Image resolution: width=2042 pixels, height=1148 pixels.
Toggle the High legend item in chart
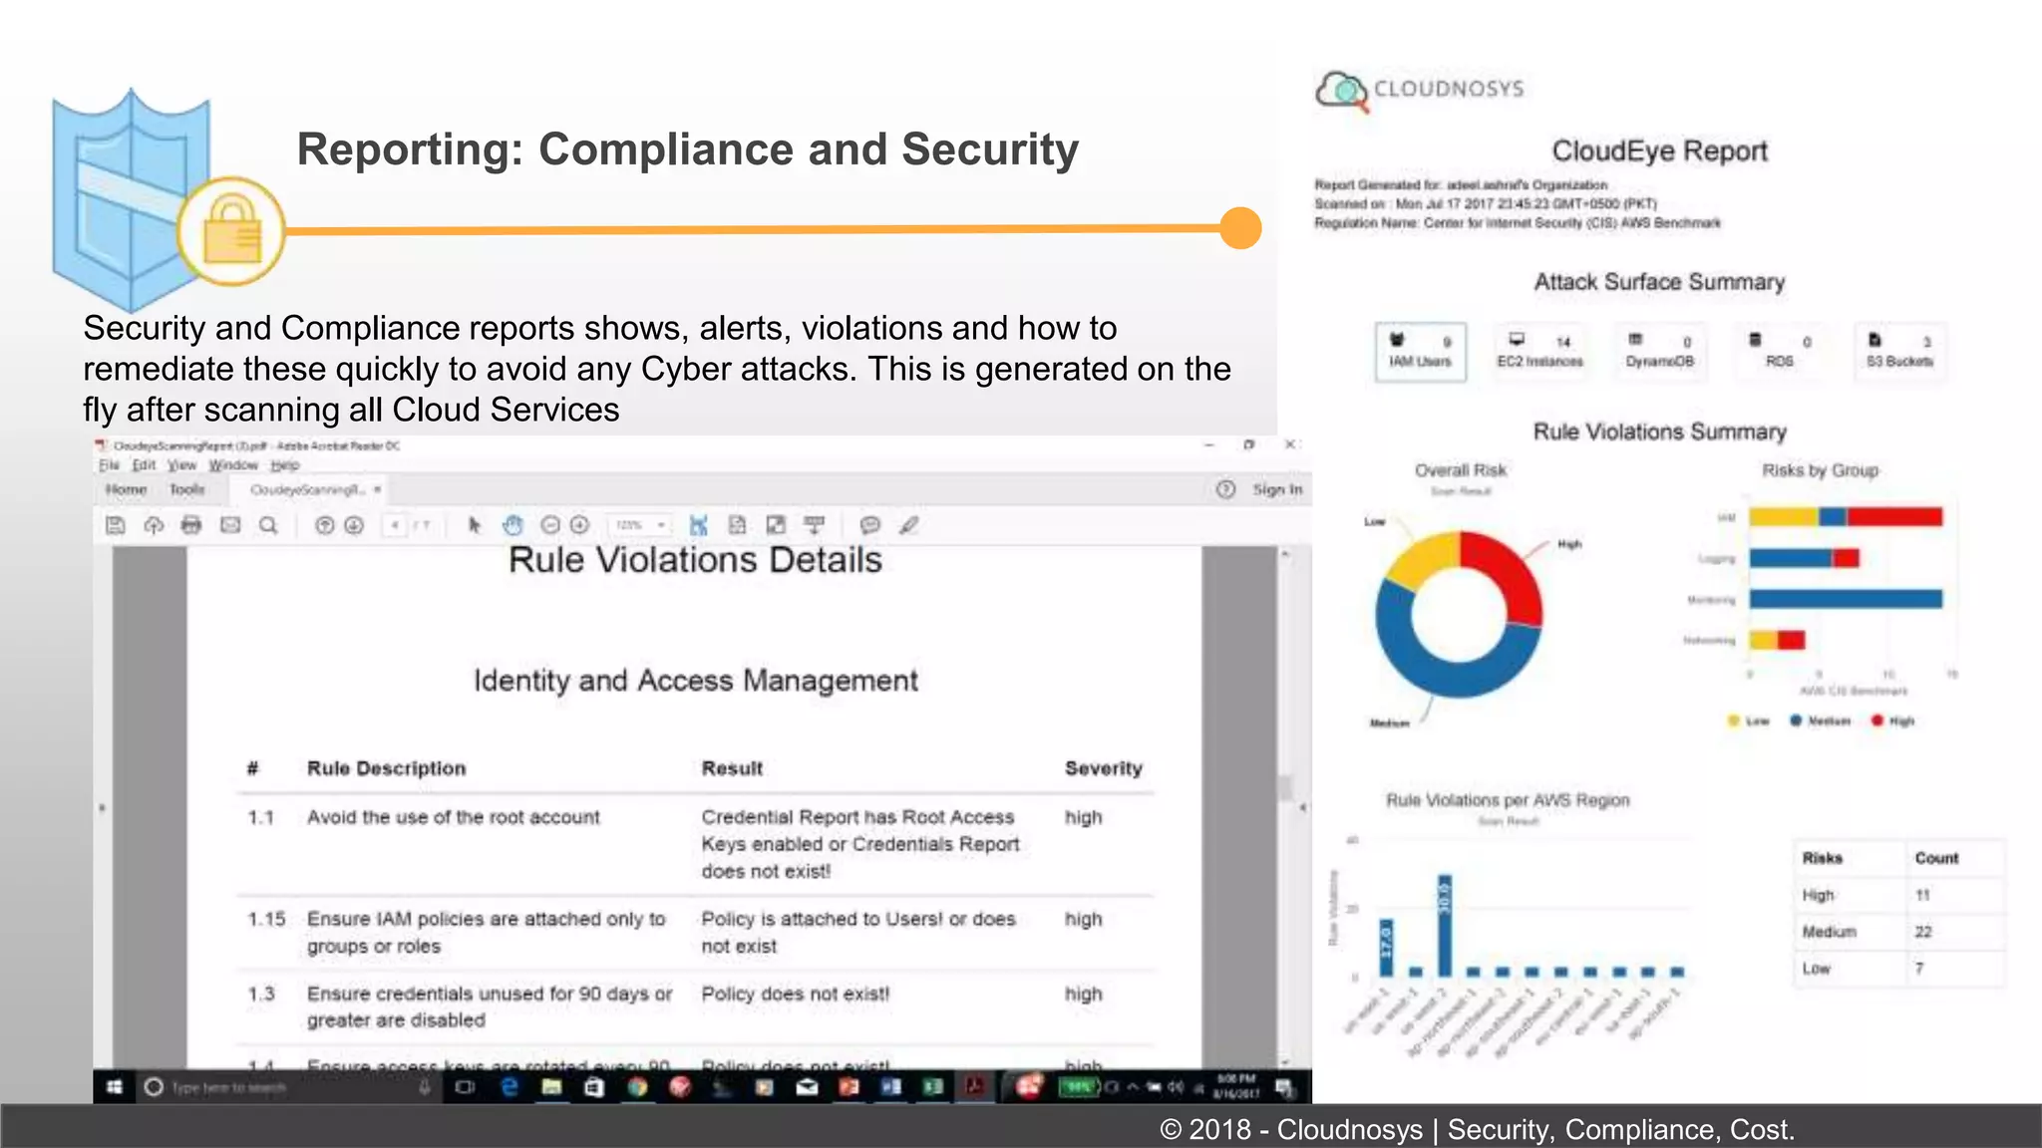1893,720
